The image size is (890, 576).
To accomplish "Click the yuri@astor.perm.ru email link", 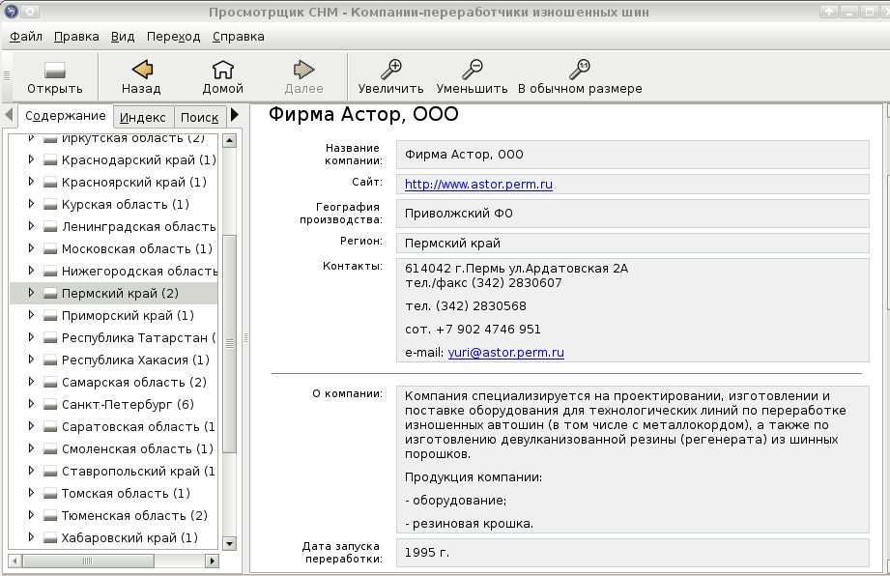I will tap(505, 353).
